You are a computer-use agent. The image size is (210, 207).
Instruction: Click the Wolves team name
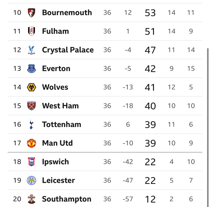click(55, 87)
